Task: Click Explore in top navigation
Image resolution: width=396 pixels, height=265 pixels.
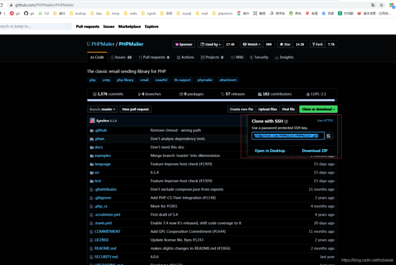Action: point(152,26)
